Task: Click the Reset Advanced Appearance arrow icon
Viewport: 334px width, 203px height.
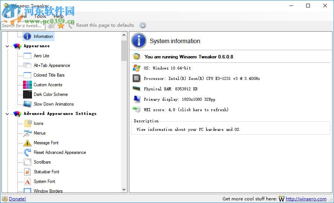Action: (27, 152)
